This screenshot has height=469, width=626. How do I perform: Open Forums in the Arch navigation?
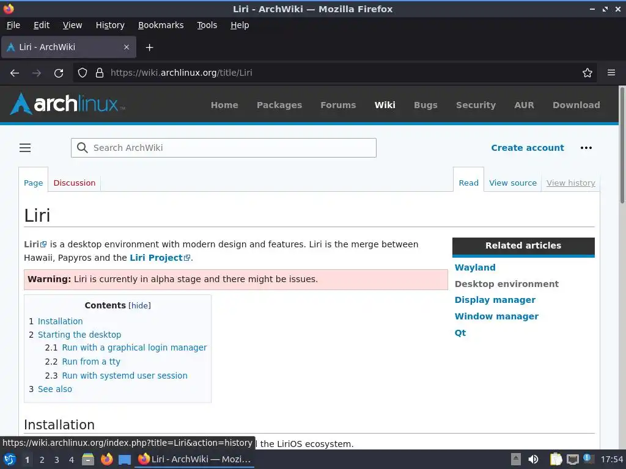(337, 105)
